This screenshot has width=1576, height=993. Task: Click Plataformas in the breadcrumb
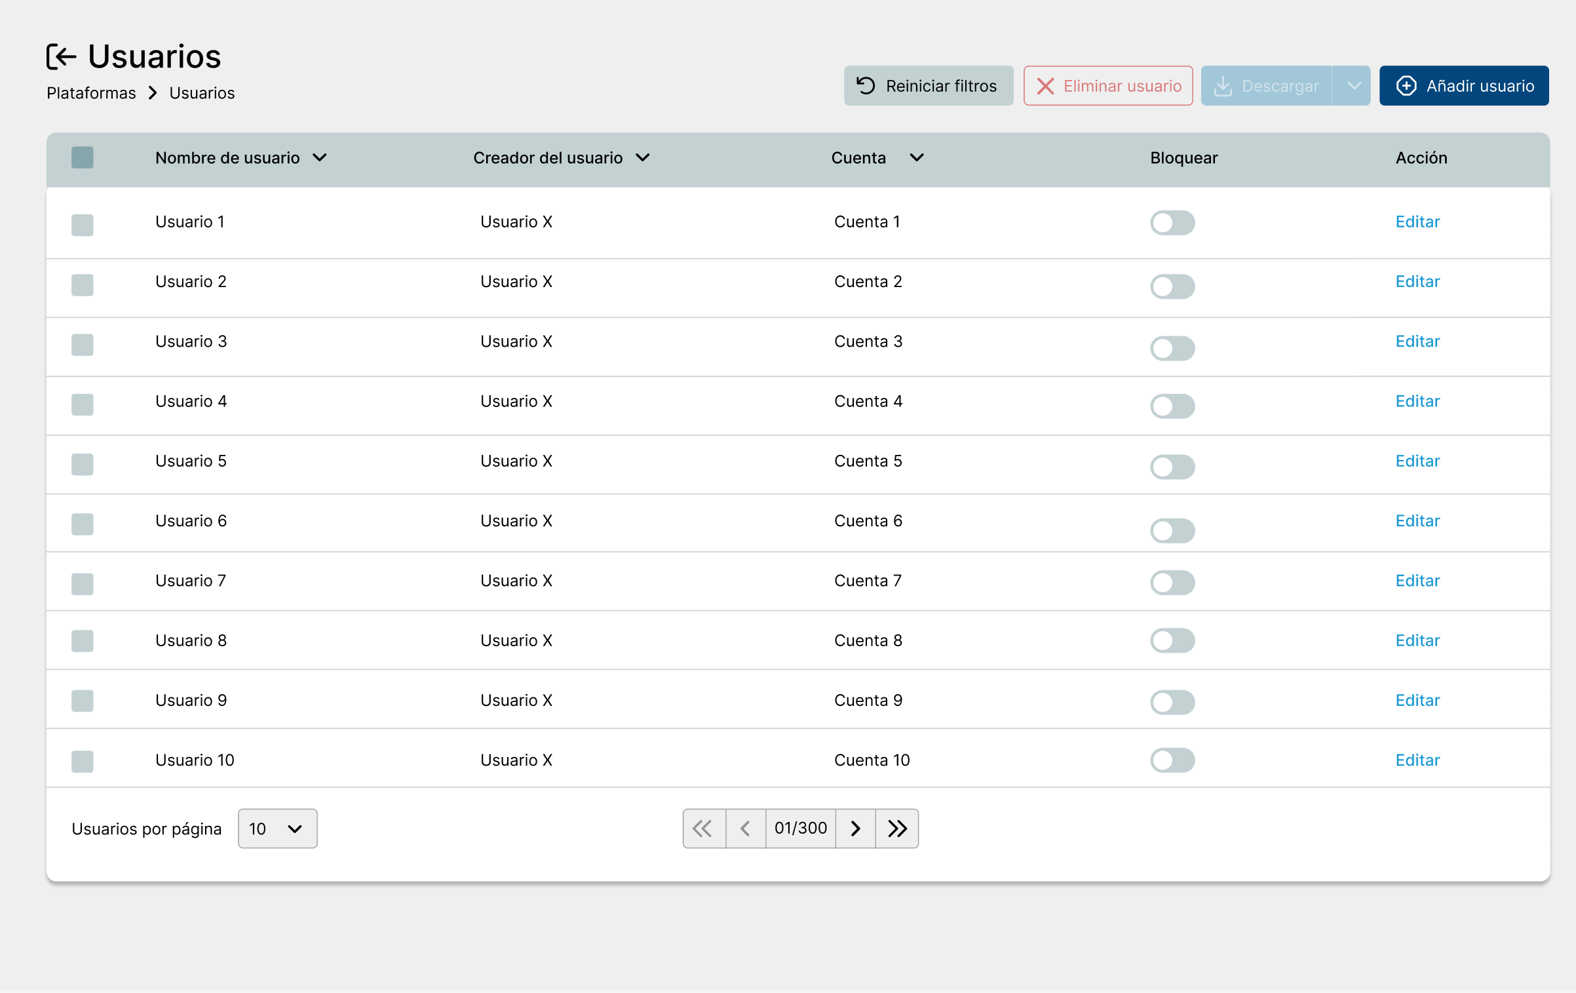click(x=91, y=93)
